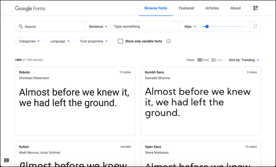Switch to Grid view

tap(203, 60)
